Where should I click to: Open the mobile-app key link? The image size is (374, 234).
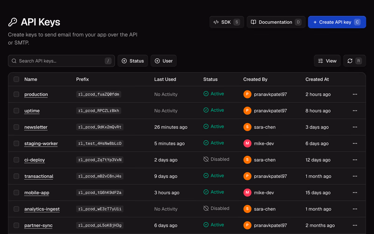[37, 193]
